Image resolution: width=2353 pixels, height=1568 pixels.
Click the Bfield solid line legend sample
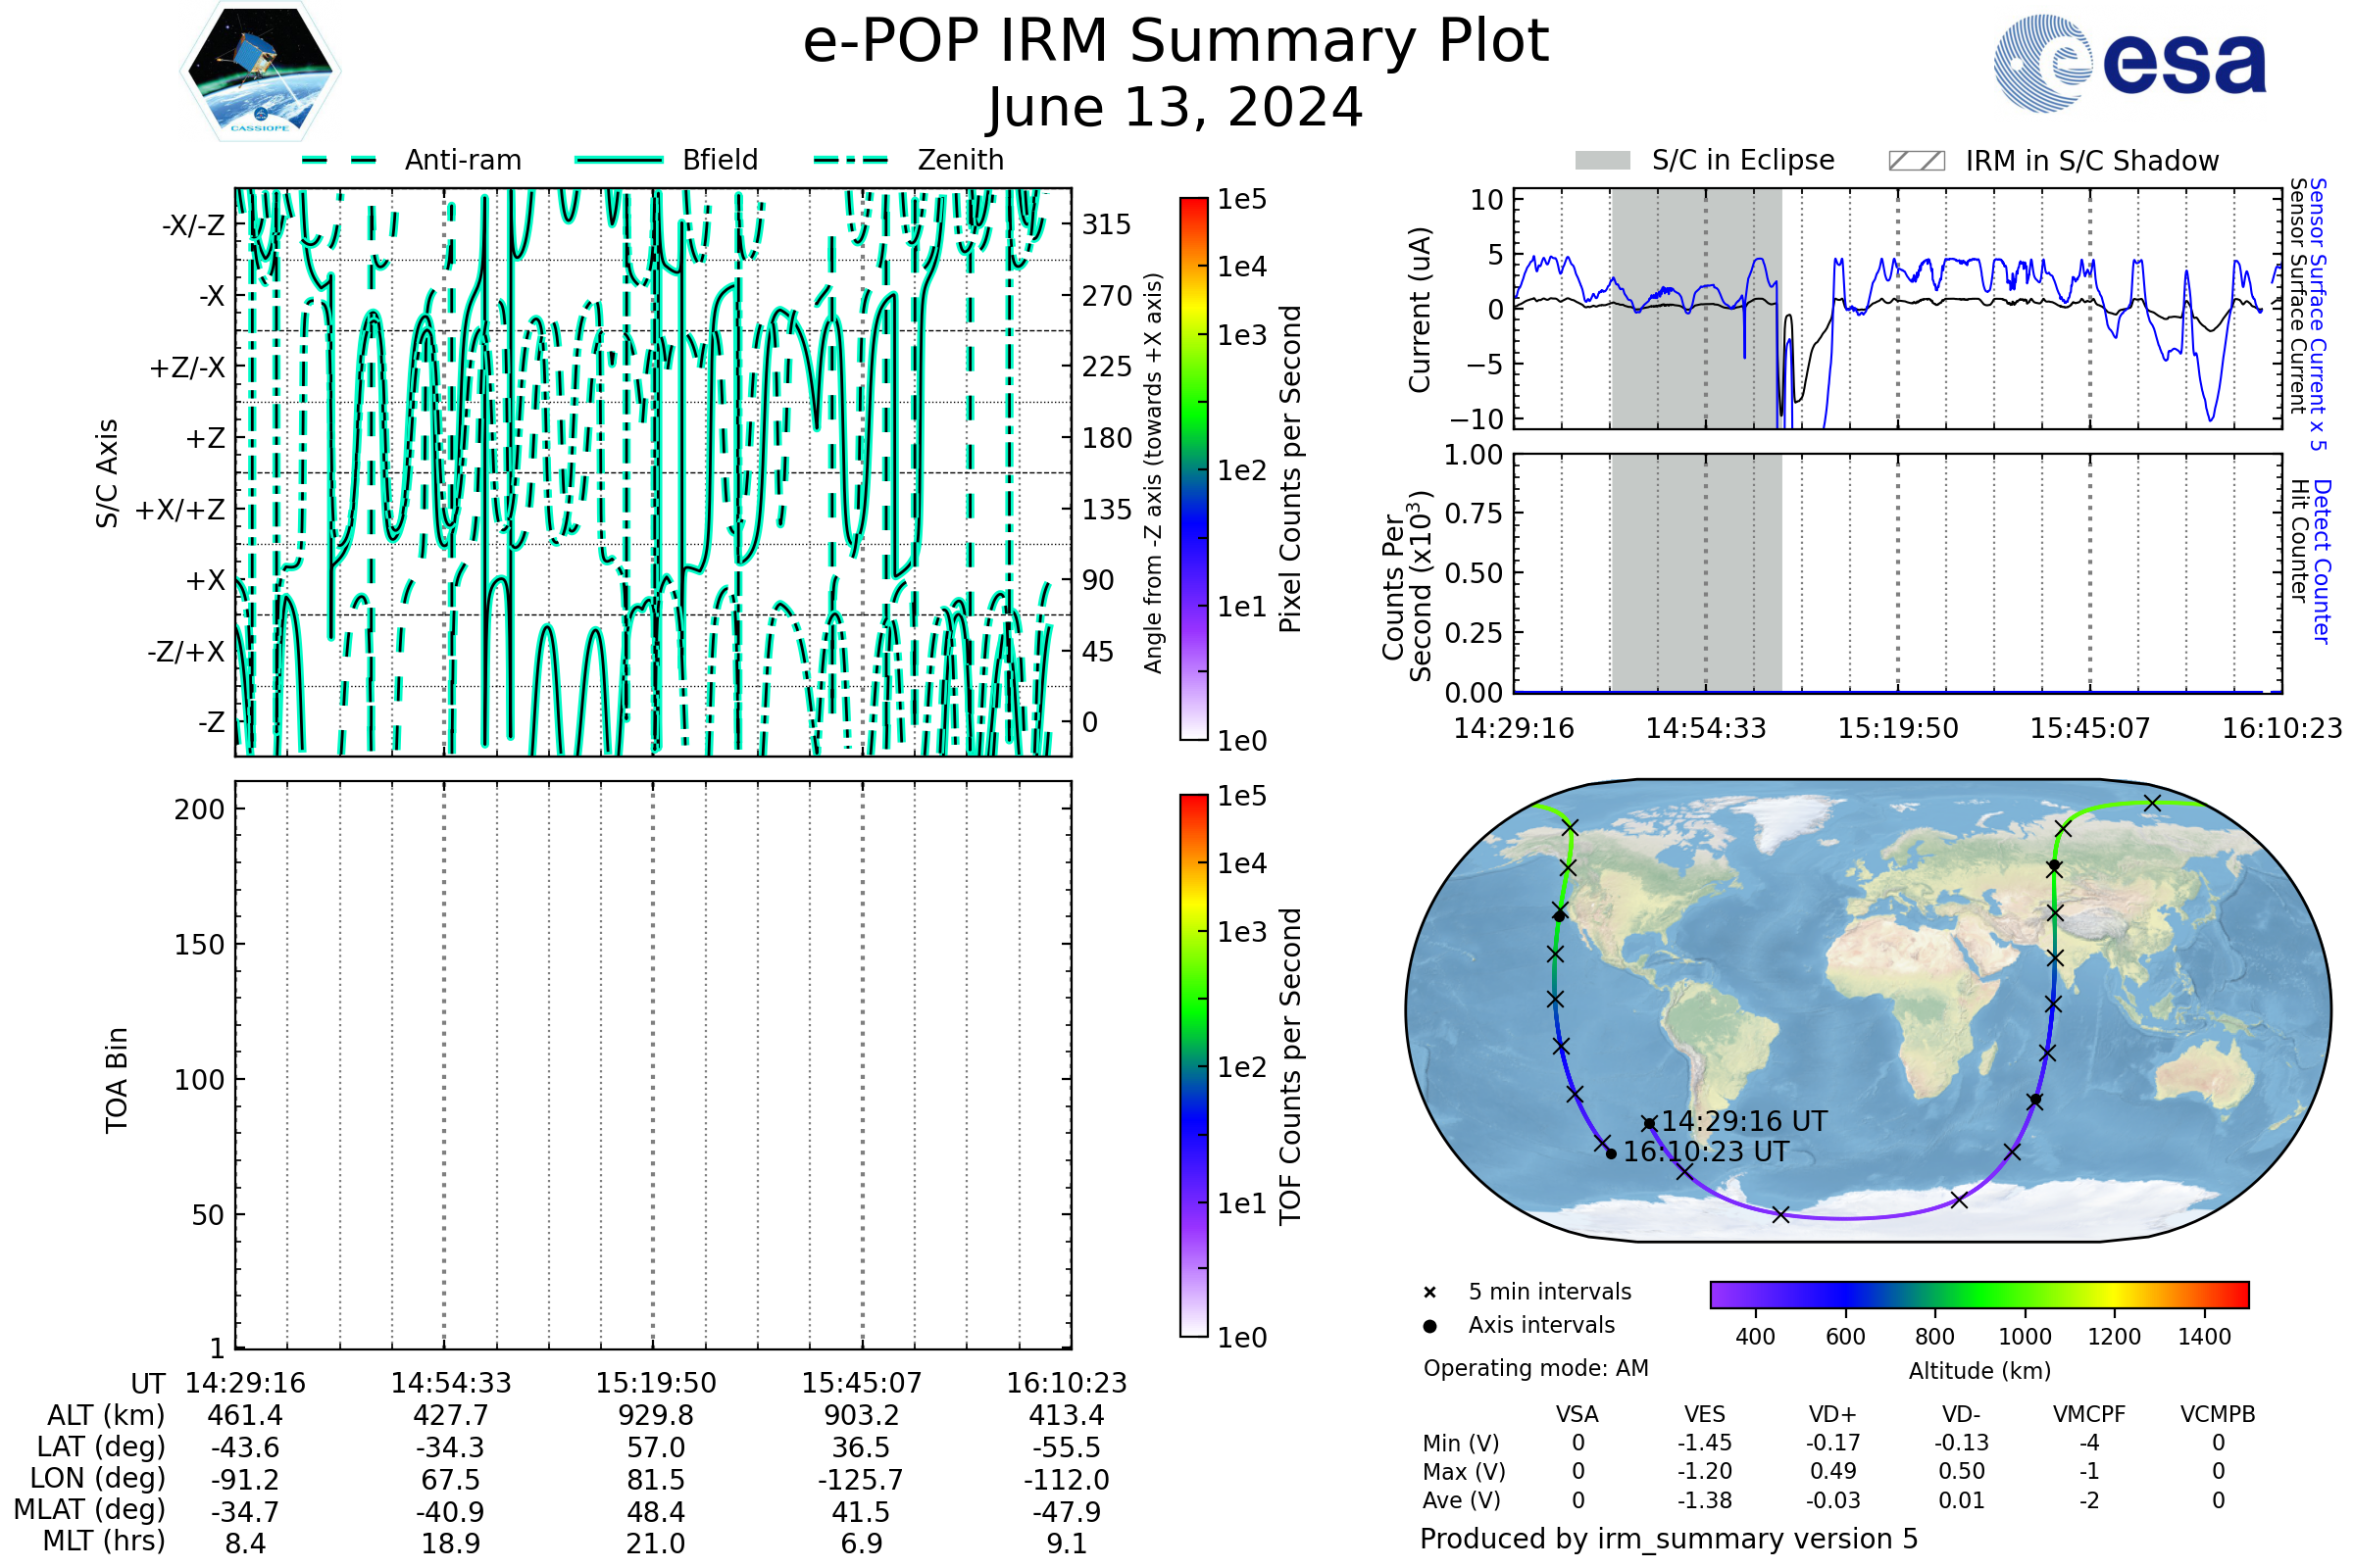pos(619,160)
